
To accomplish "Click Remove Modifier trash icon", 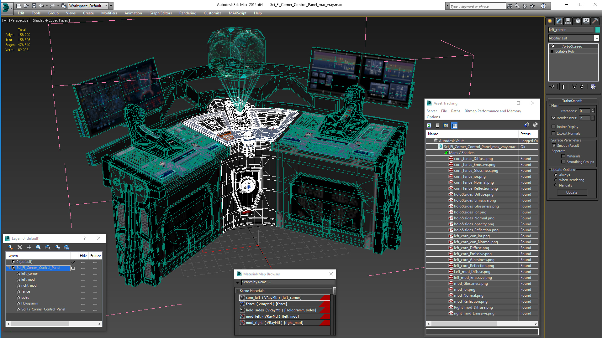I will pos(582,87).
